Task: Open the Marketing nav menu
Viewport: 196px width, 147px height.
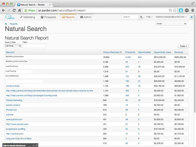Action: [28, 17]
